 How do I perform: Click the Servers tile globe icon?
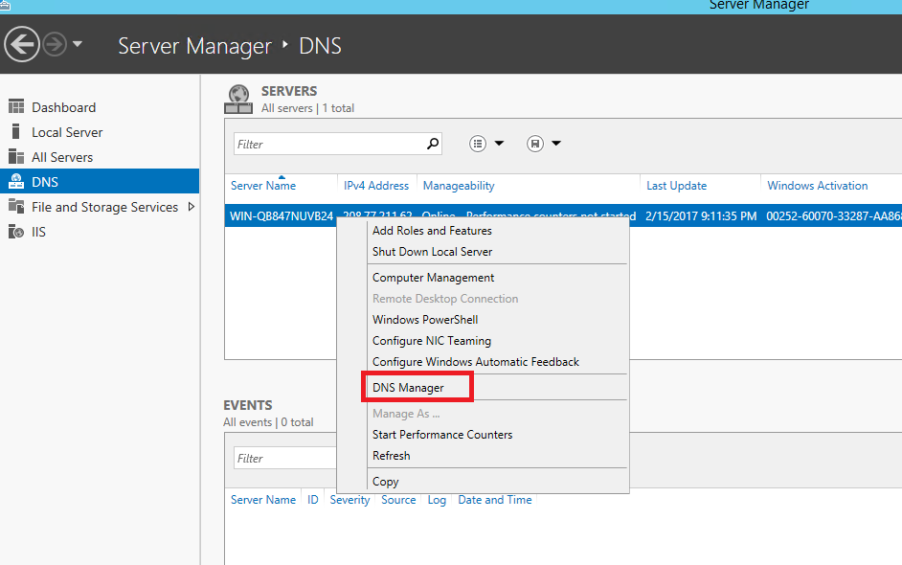tap(238, 99)
